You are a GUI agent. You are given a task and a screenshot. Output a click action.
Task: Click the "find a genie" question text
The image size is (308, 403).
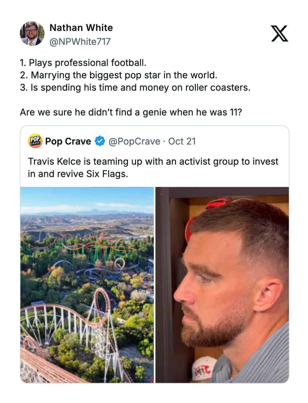point(131,112)
